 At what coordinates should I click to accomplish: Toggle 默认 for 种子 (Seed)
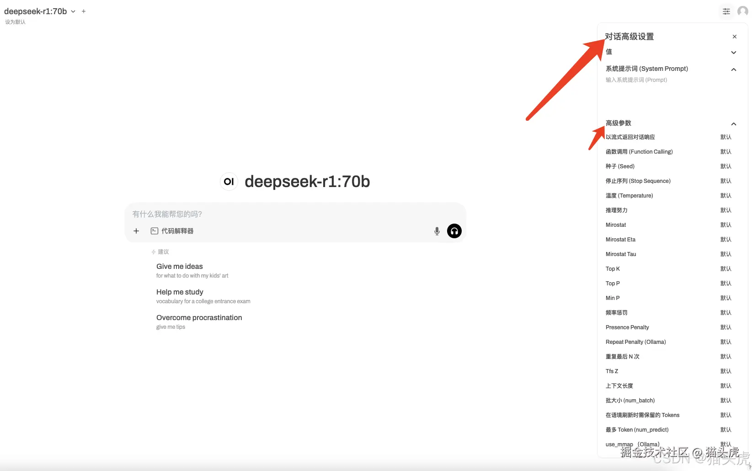coord(726,166)
